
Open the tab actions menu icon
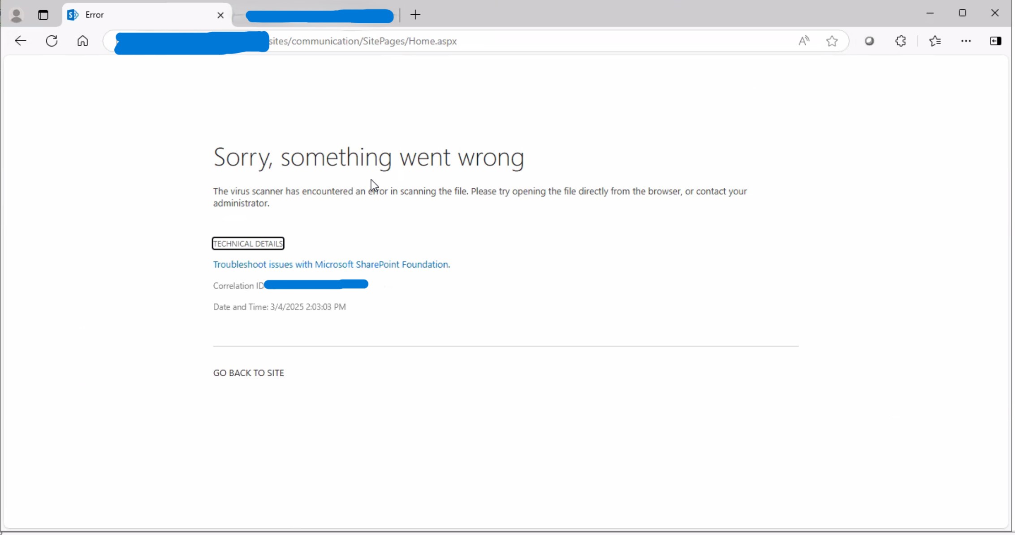click(x=43, y=15)
